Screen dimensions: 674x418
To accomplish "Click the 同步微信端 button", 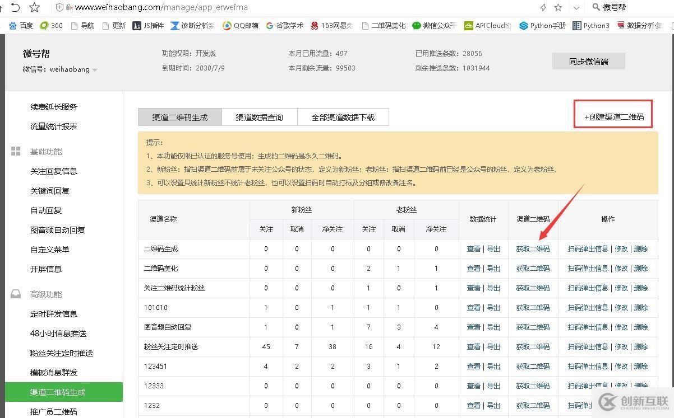I will pyautogui.click(x=588, y=61).
